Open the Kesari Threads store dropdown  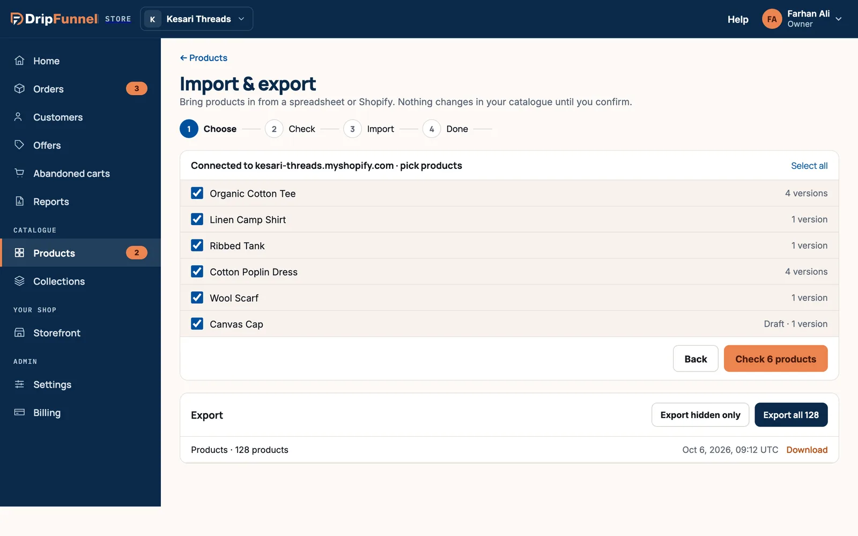pyautogui.click(x=196, y=19)
